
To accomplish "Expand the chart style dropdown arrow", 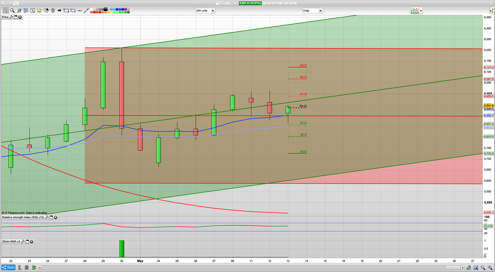I will tap(421, 11).
